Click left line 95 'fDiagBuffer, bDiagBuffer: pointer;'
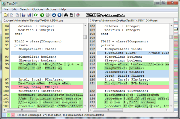The width and height of the screenshot is (180, 119). 50,64
